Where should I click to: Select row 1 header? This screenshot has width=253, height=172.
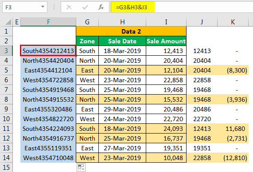pos(6,31)
